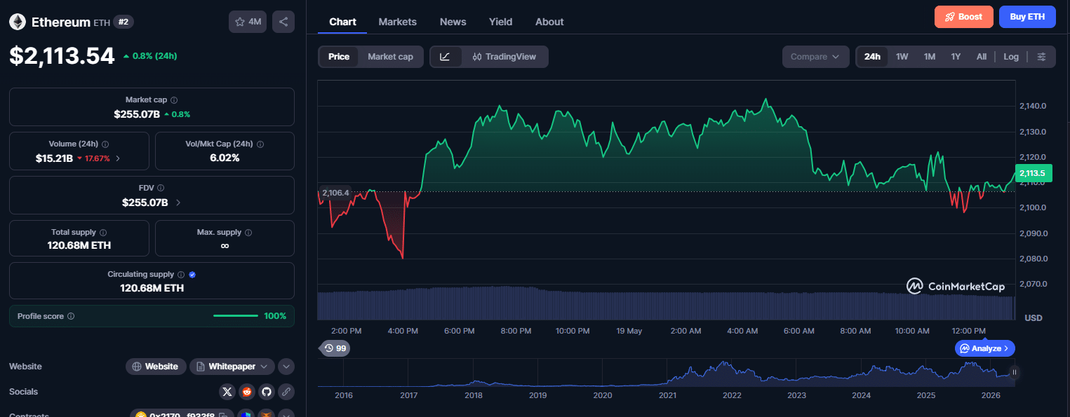Open Volume (24h) info icon
1070x417 pixels.
click(x=105, y=144)
